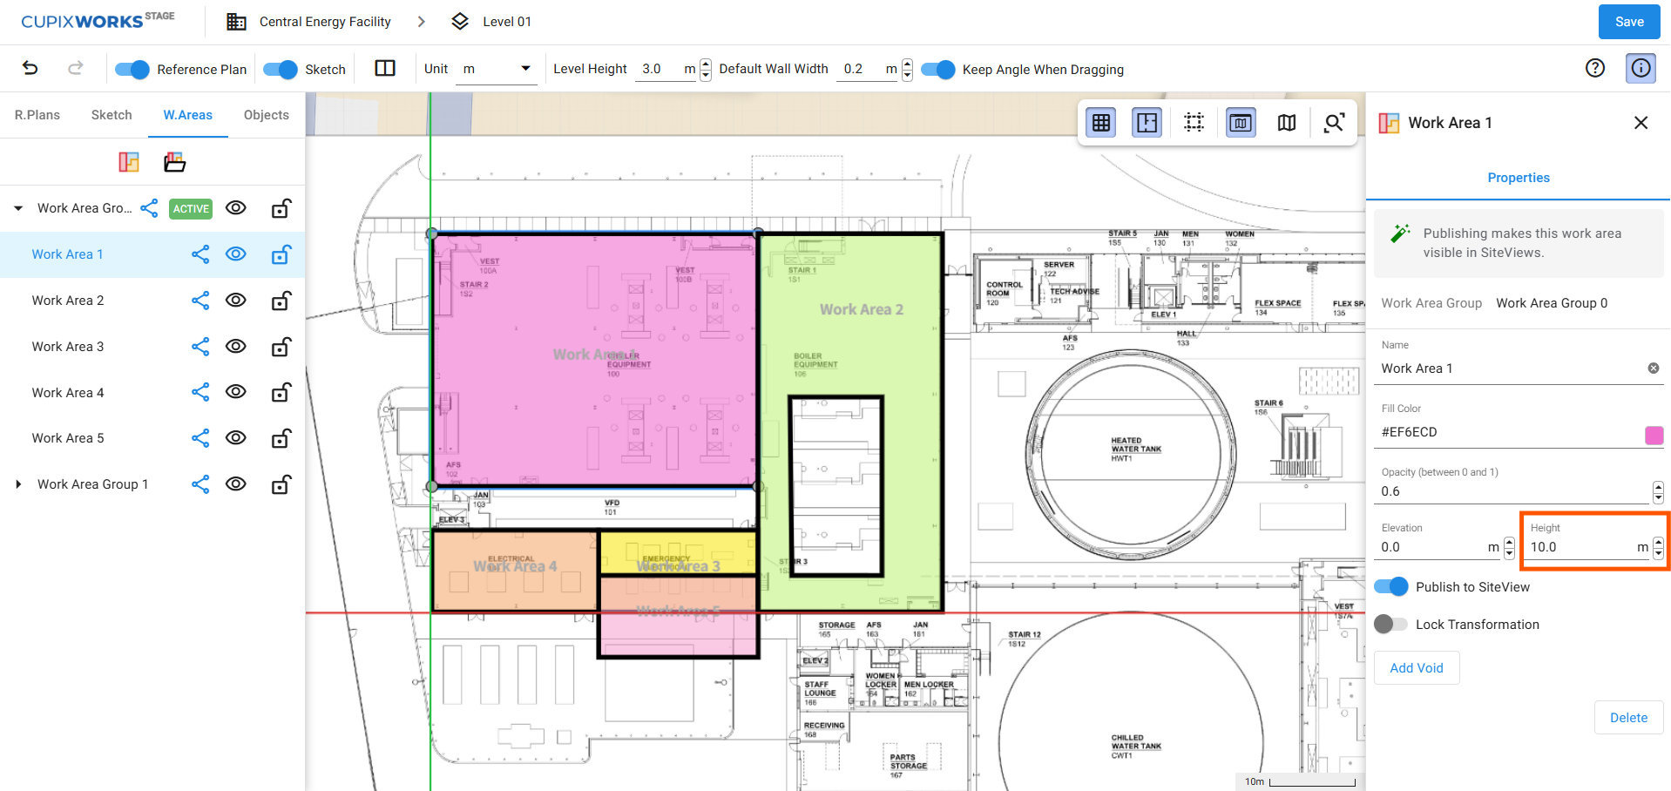This screenshot has height=791, width=1671.
Task: Unlock Work Area 2 lock icon
Action: coord(281,301)
